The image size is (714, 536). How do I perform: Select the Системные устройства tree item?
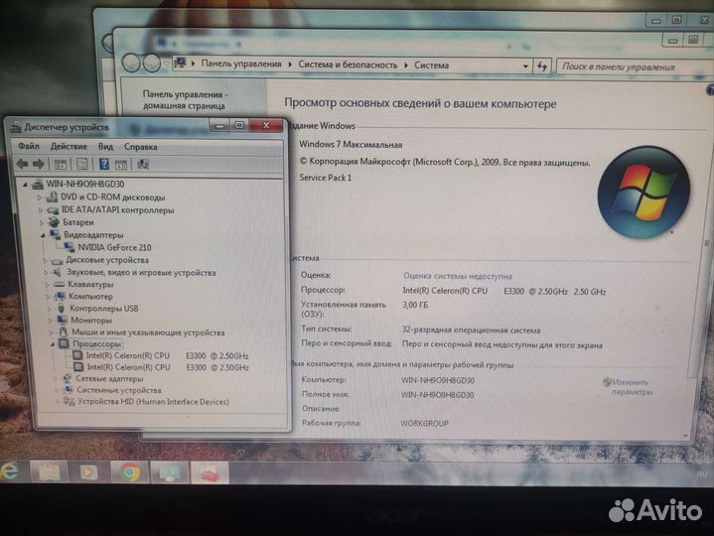tap(119, 390)
